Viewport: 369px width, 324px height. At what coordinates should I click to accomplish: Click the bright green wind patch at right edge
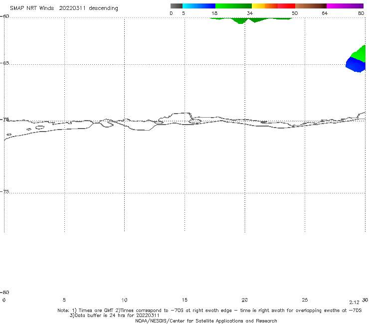[x=360, y=54]
